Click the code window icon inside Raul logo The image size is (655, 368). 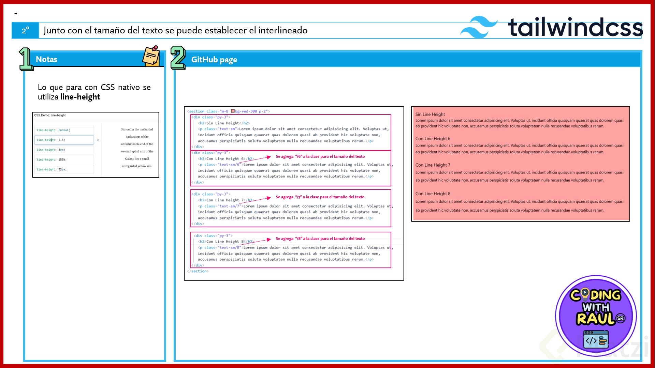click(x=596, y=340)
